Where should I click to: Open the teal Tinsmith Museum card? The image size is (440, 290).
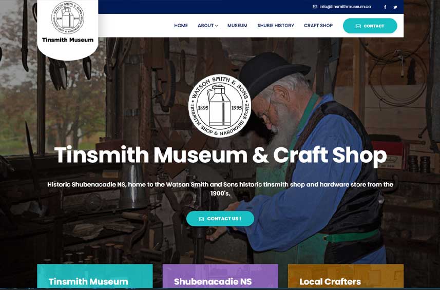(95, 276)
